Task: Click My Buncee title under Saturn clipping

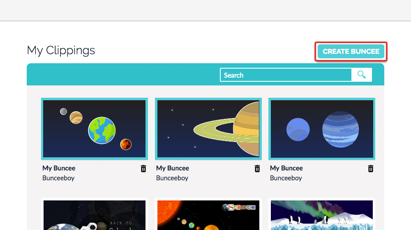Action: click(173, 168)
